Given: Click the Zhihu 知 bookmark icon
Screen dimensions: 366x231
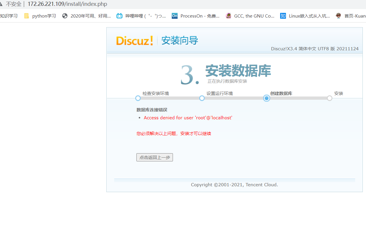Looking at the screenshot, I should coord(283,16).
